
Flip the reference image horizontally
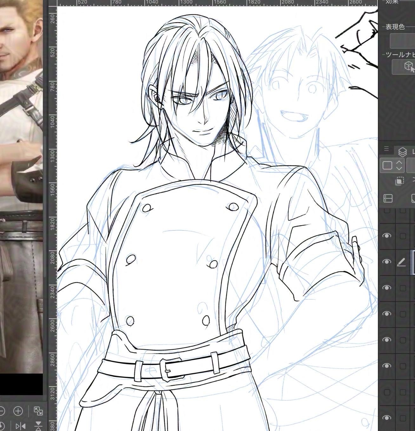click(21, 426)
